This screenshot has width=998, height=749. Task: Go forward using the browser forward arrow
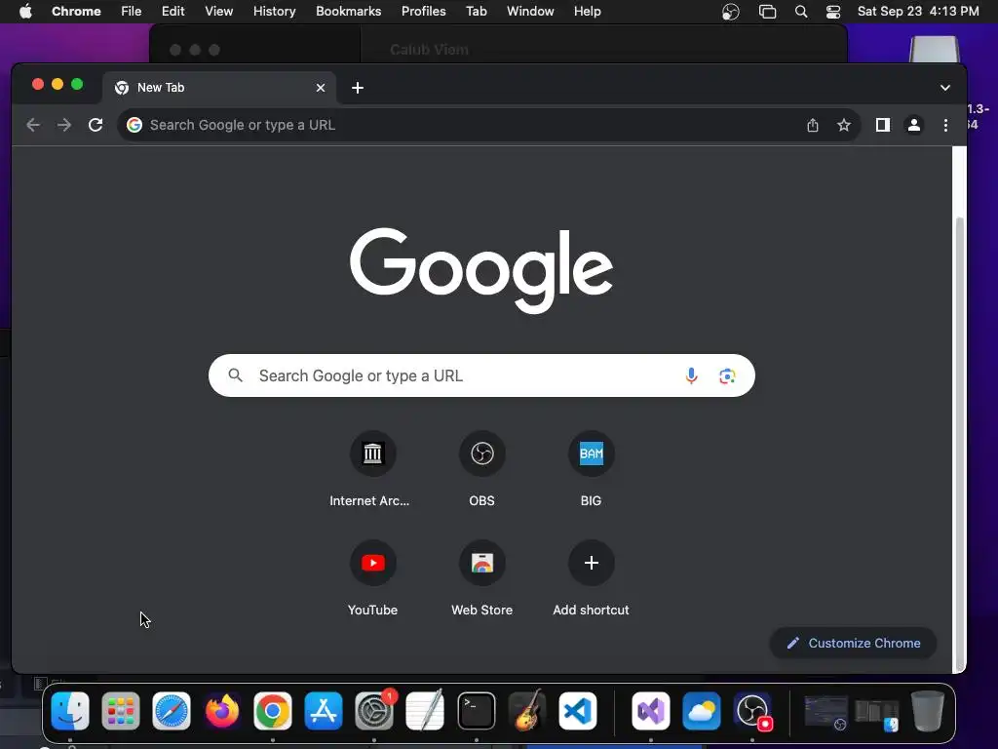click(64, 125)
